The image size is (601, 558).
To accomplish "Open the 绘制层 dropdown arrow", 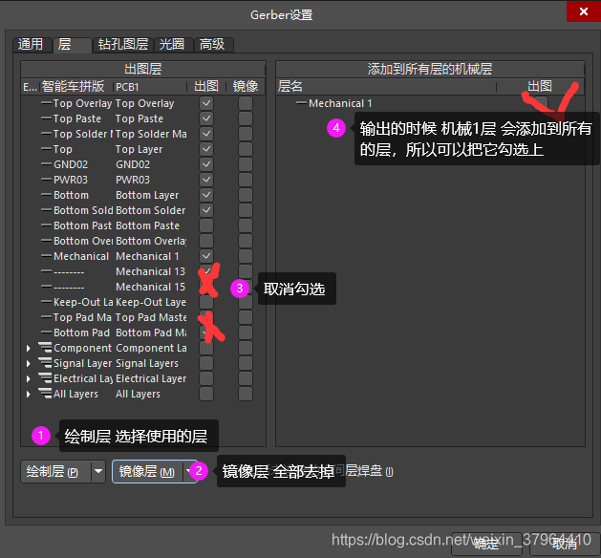I will [x=98, y=471].
